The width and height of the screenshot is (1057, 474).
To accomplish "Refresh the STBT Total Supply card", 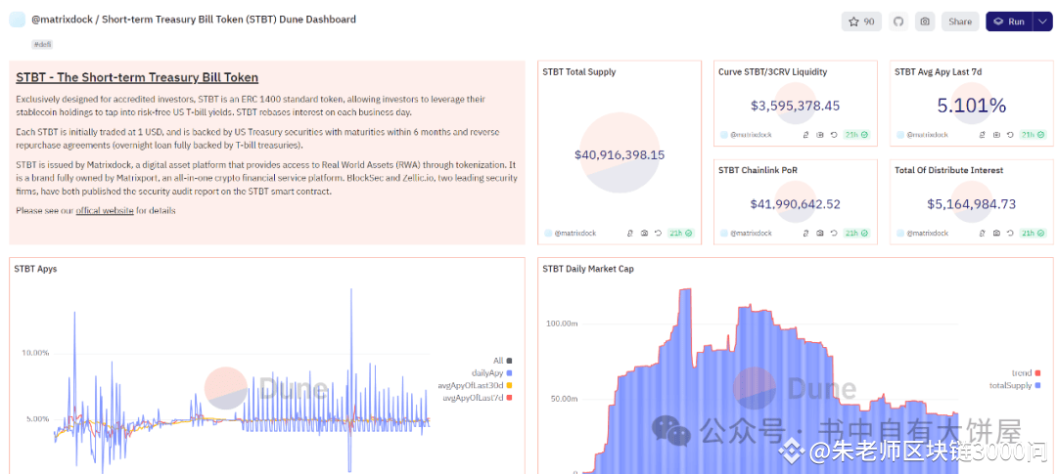I will [x=658, y=233].
